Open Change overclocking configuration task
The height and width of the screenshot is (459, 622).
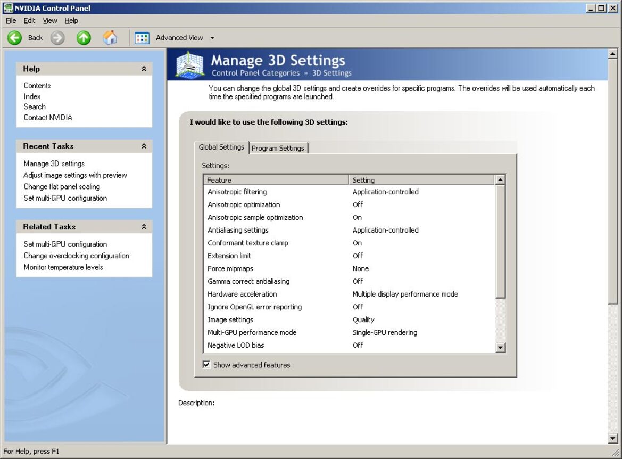[76, 255]
